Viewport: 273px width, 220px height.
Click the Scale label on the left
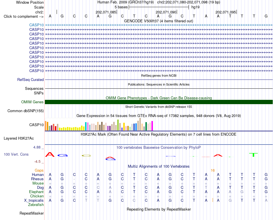pos(39,7)
